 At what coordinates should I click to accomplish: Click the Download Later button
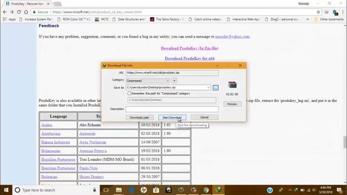pyautogui.click(x=139, y=118)
